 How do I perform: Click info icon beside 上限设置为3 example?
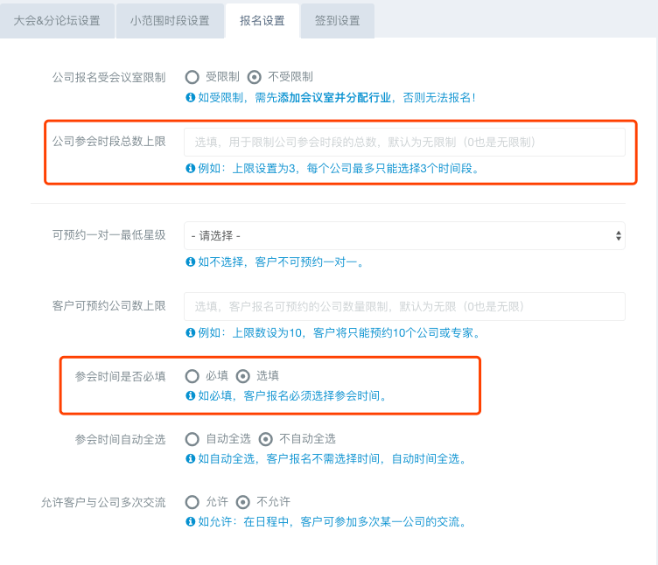pos(190,168)
